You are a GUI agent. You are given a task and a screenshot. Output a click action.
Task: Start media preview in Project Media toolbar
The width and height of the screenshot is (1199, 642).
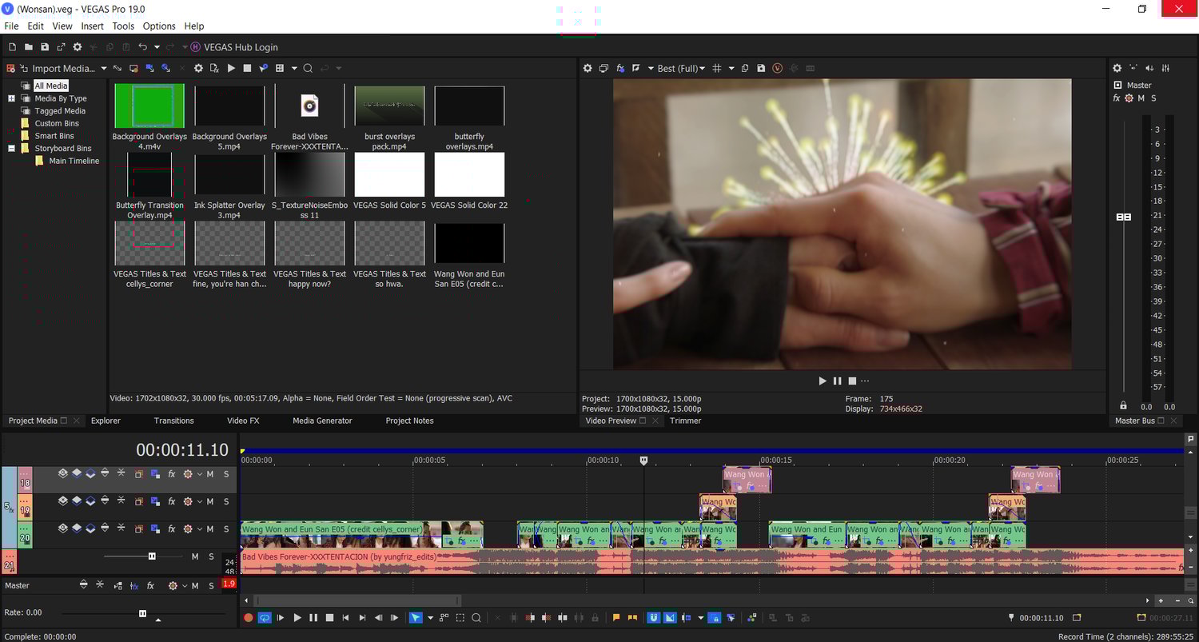click(x=231, y=69)
